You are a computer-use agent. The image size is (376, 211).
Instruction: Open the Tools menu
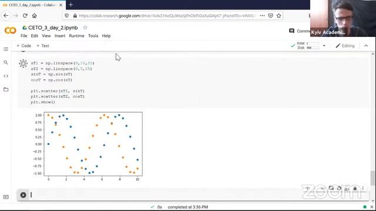point(93,36)
